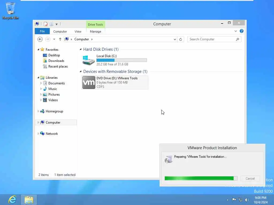274x205 pixels.
Task: Collapse Devices with Removable Storage group
Action: pyautogui.click(x=81, y=72)
